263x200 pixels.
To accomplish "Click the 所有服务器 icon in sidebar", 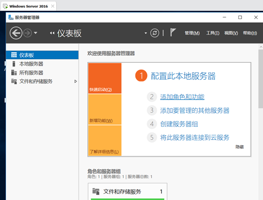I will [14, 73].
